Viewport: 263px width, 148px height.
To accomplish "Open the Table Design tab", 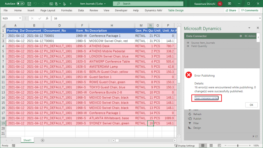I will (176, 10).
